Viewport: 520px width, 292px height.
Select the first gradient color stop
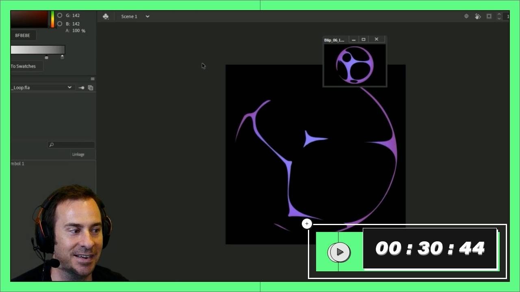[x=46, y=58]
